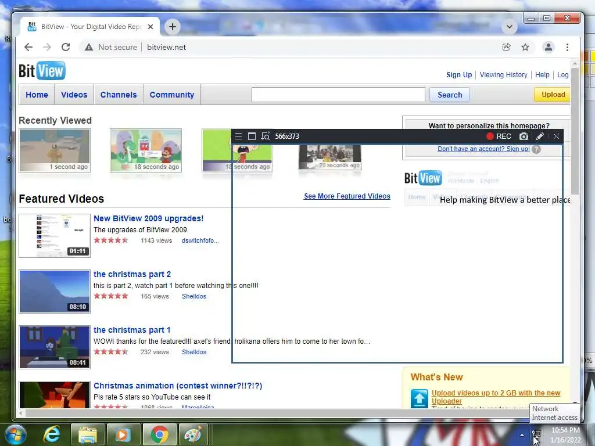
Task: Switch to Chrome on the taskbar
Action: 159,434
